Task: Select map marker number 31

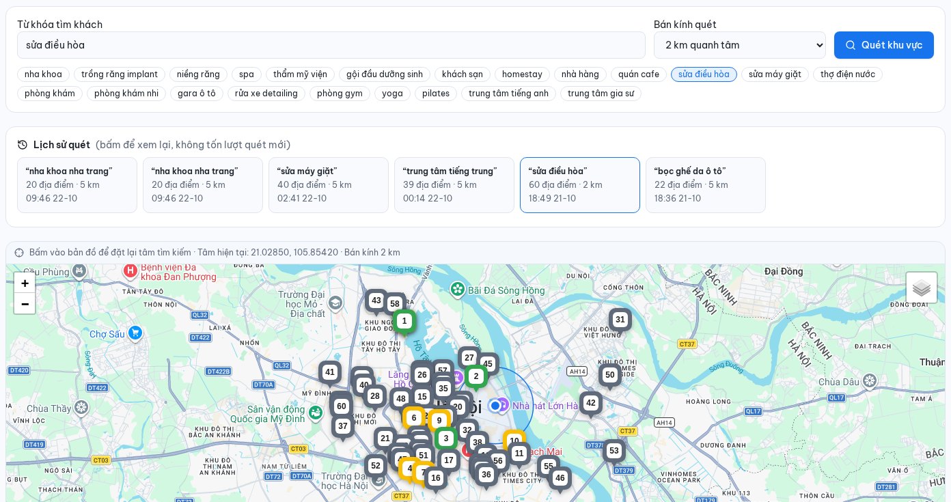Action: coord(620,320)
